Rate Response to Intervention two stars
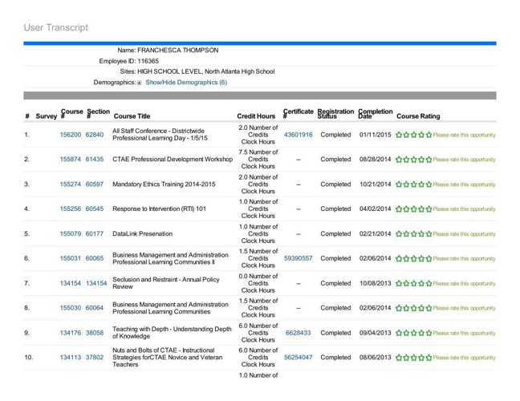The width and height of the screenshot is (520, 401). coord(406,209)
